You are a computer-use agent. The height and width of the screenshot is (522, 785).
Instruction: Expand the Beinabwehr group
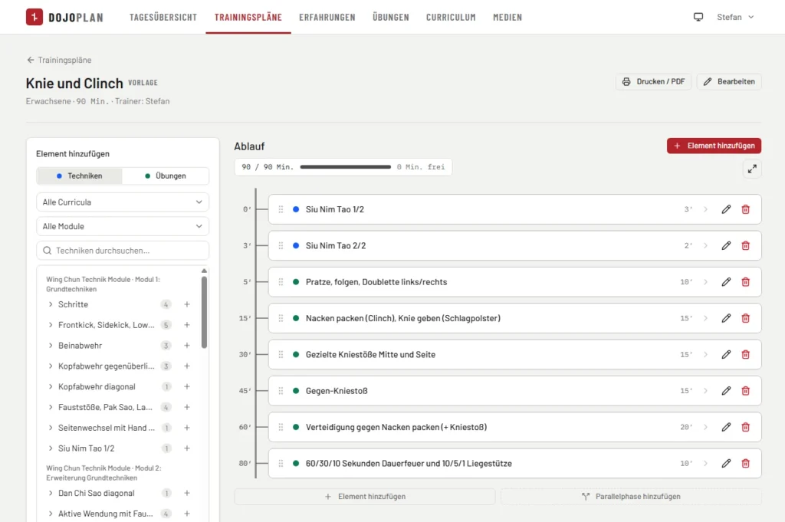pos(51,346)
